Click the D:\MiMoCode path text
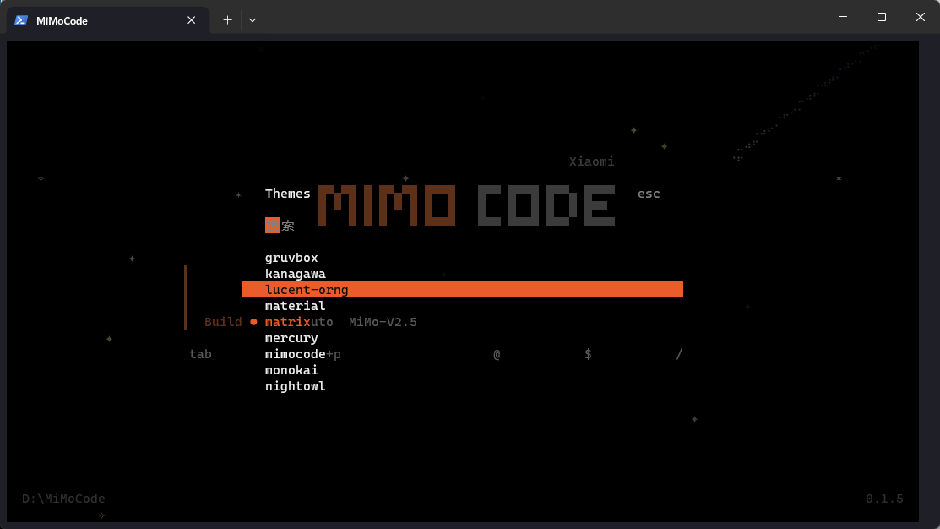Image resolution: width=940 pixels, height=529 pixels. tap(63, 499)
